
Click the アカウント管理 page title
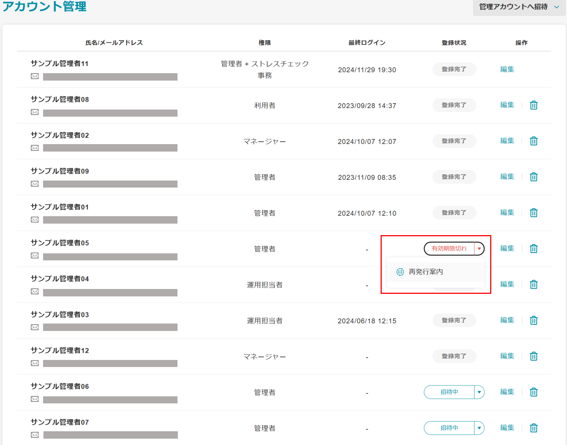(45, 6)
